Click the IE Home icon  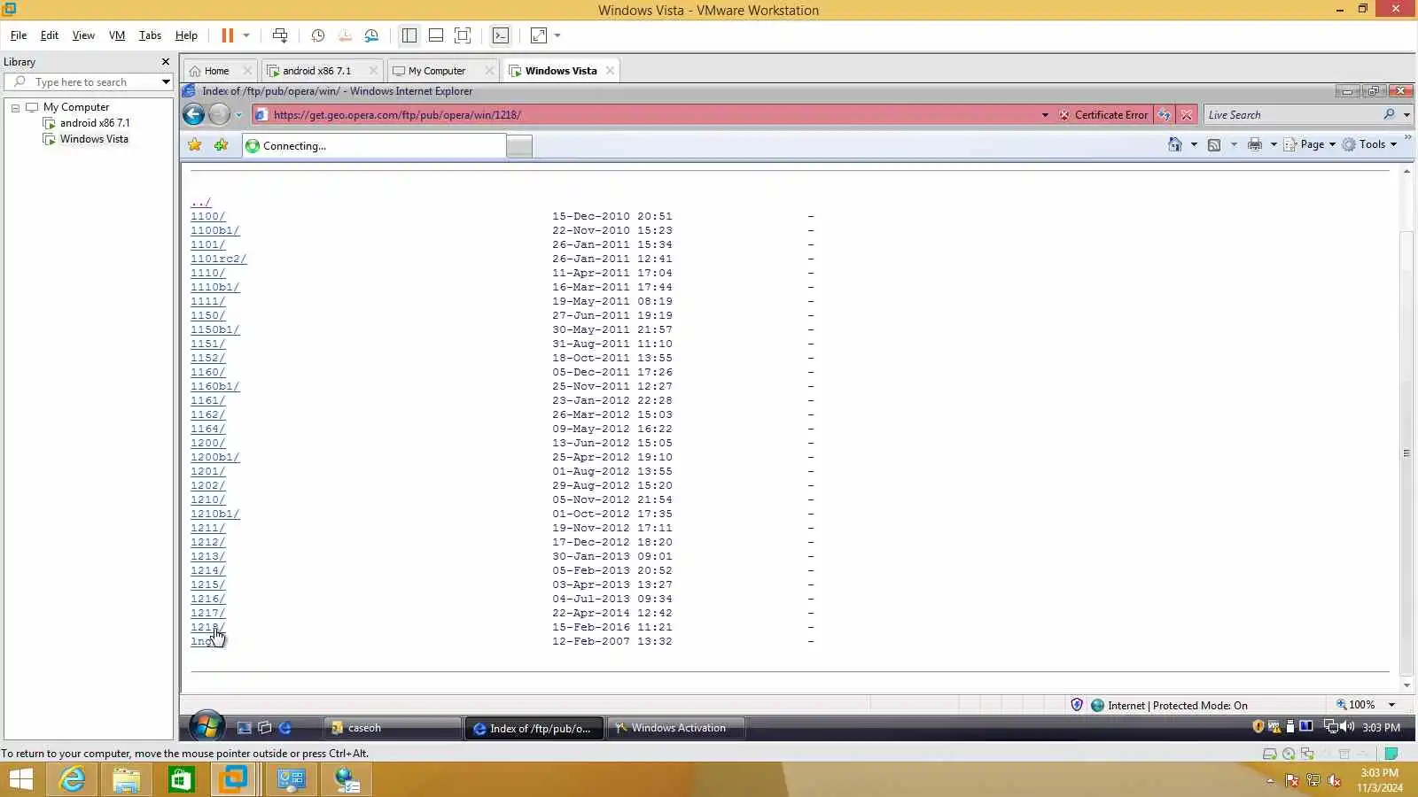tap(1175, 144)
